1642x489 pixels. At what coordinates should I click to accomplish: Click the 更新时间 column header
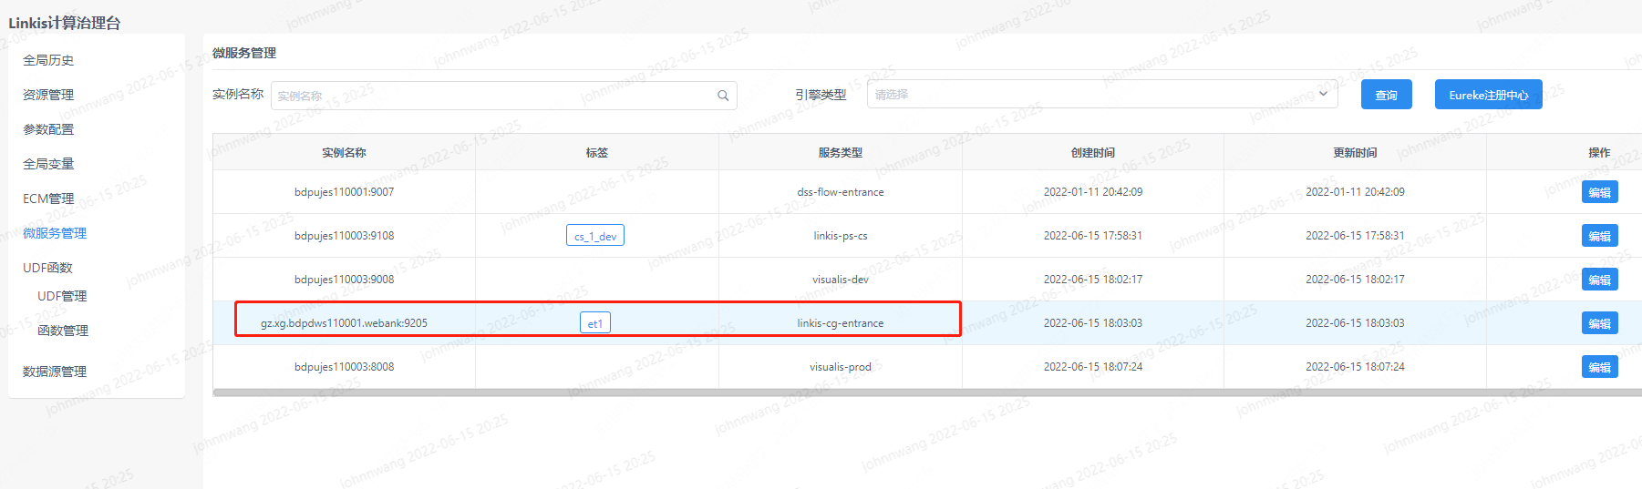click(x=1355, y=153)
